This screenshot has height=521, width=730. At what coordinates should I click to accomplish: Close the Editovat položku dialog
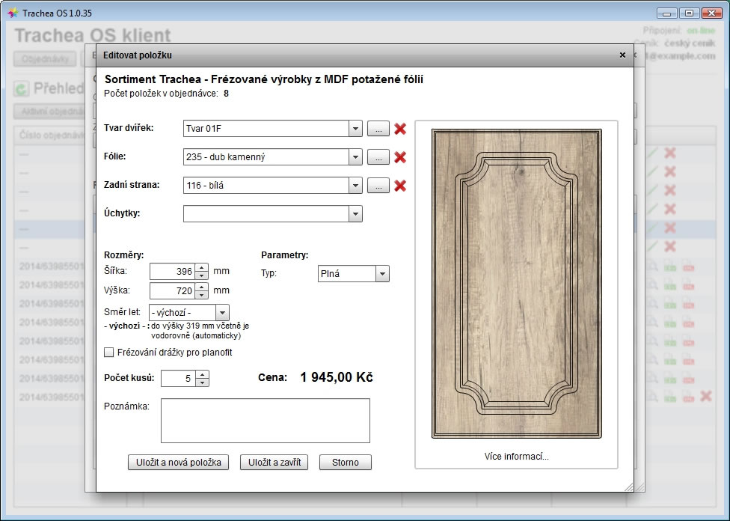tap(622, 55)
